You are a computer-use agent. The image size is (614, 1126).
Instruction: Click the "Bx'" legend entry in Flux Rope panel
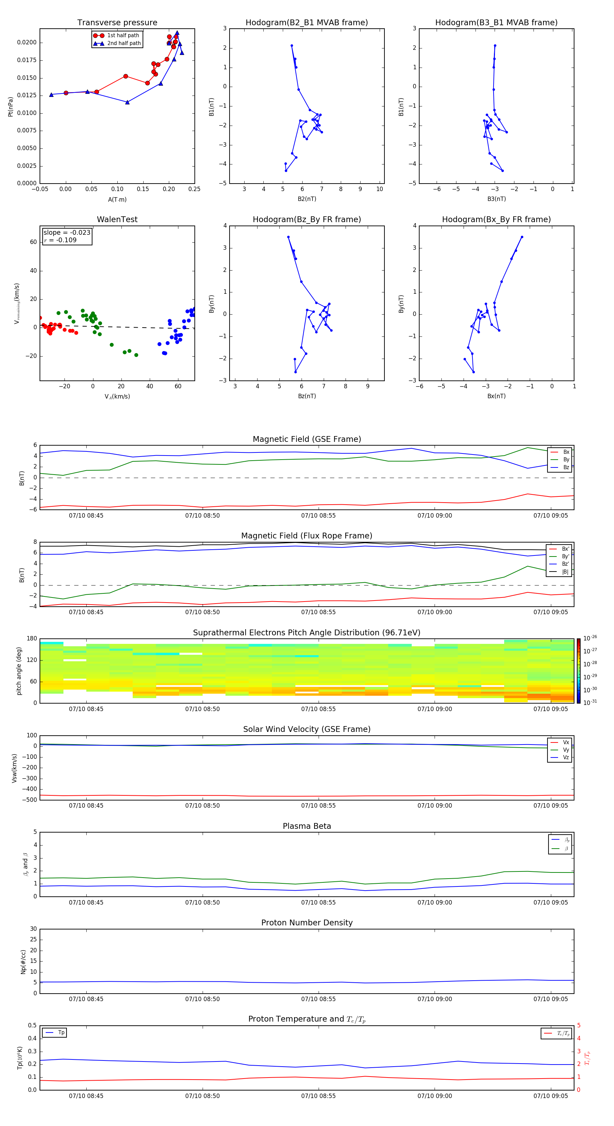[x=559, y=549]
